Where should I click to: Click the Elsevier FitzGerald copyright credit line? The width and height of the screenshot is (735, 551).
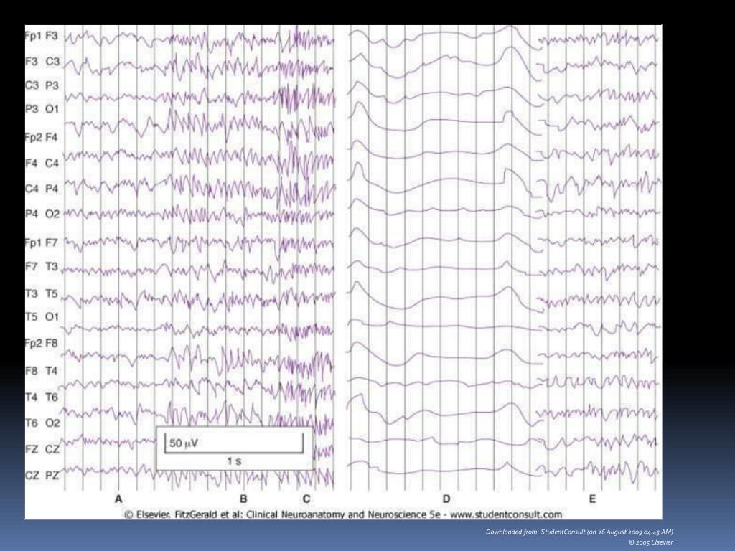[x=343, y=514]
